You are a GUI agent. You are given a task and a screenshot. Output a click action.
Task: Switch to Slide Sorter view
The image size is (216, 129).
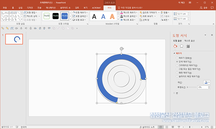click(167, 127)
